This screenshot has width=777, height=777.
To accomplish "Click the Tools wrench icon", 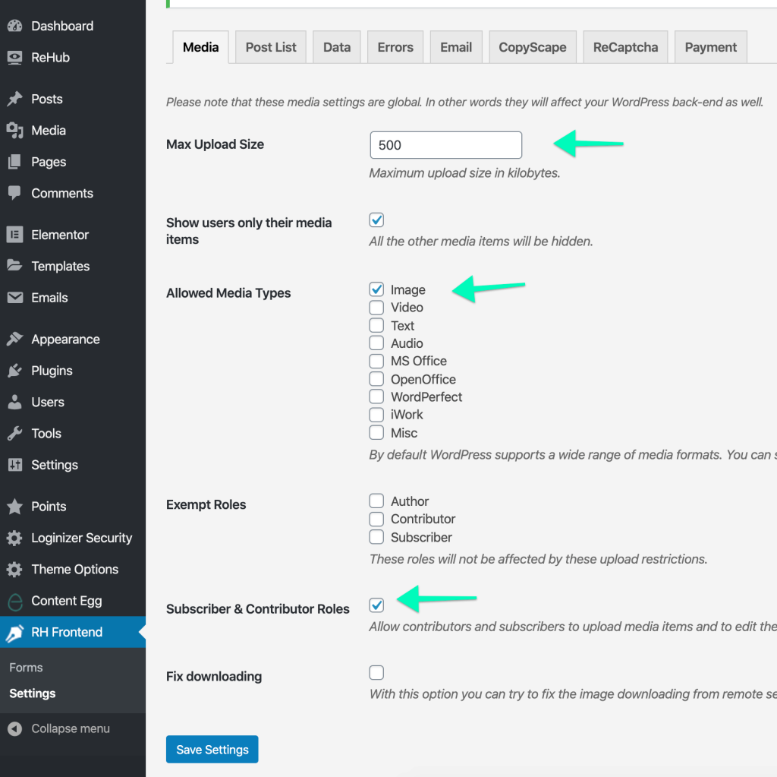I will 14,434.
